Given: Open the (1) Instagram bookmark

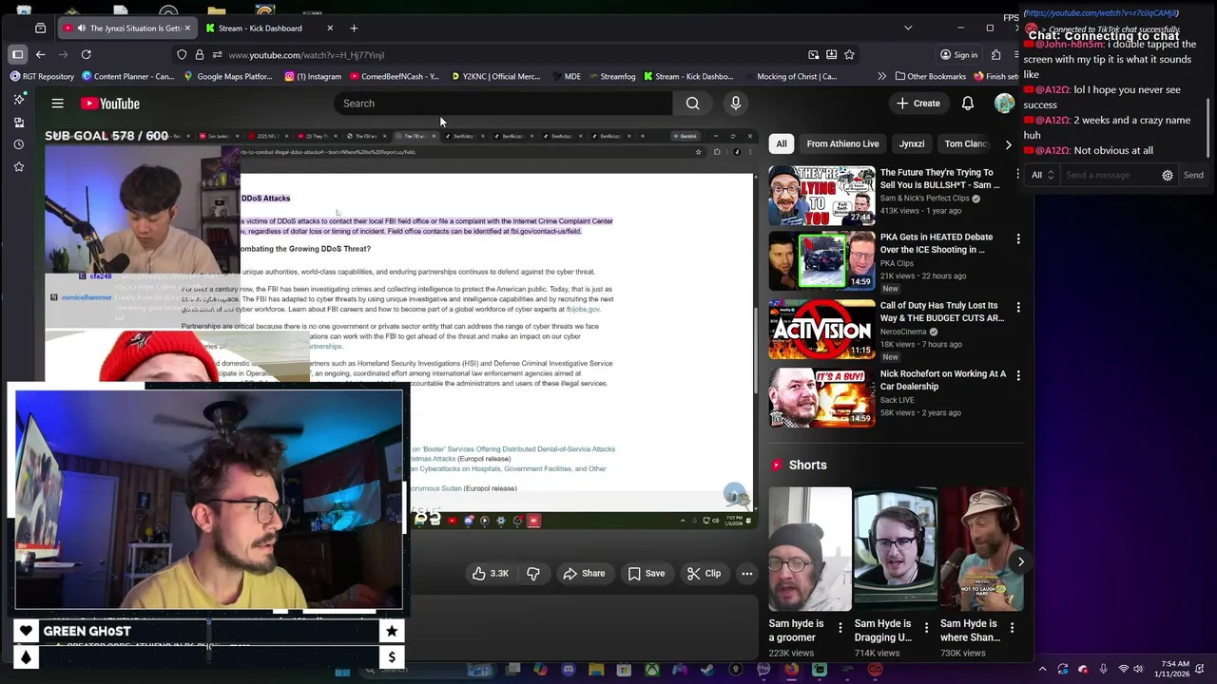Looking at the screenshot, I should coord(312,76).
